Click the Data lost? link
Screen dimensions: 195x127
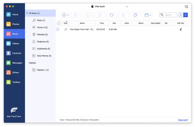coord(183,120)
